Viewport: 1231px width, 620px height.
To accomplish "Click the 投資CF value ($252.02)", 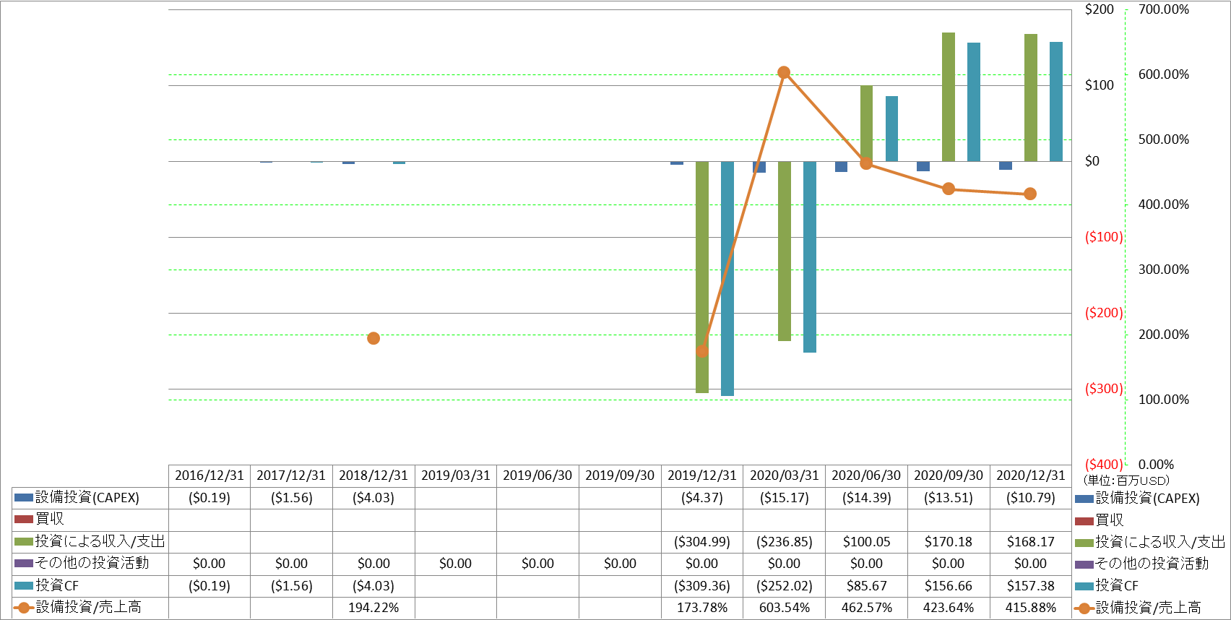I will pyautogui.click(x=785, y=586).
